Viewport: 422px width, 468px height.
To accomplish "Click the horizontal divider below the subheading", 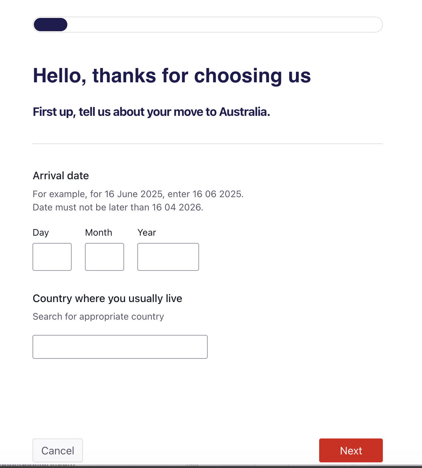I will (x=208, y=144).
